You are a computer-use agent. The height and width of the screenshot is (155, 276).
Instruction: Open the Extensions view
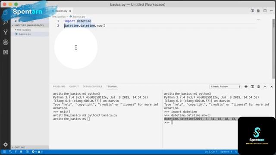point(6,52)
